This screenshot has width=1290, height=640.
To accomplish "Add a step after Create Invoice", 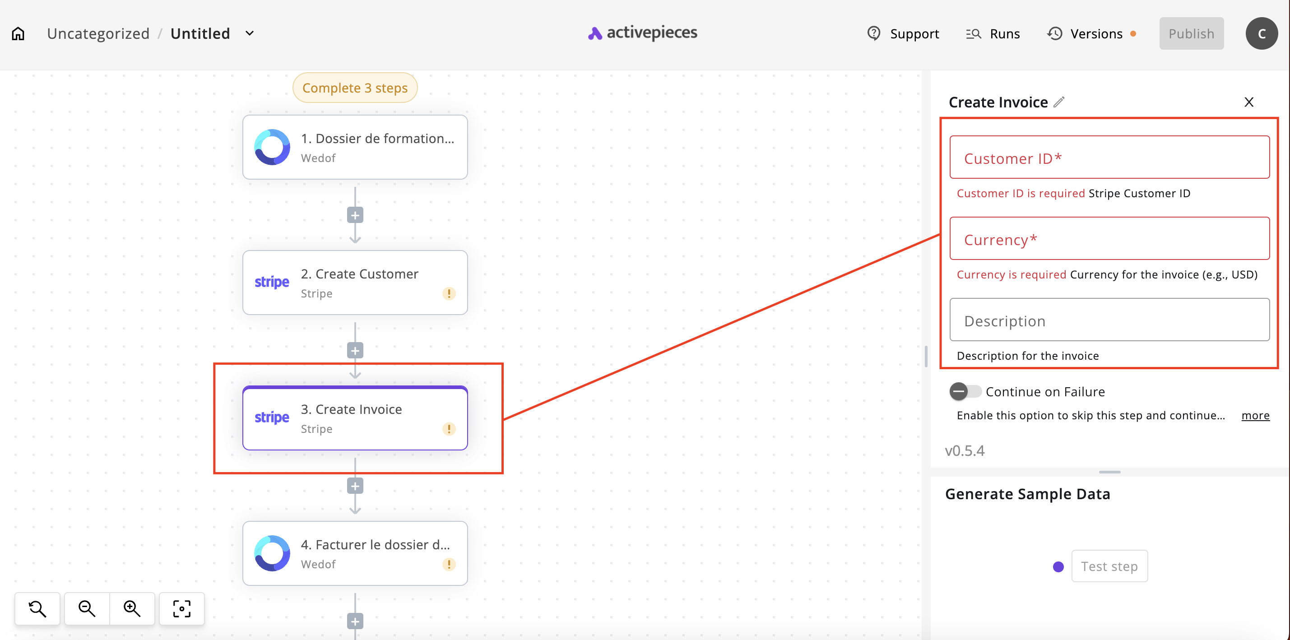I will [355, 486].
